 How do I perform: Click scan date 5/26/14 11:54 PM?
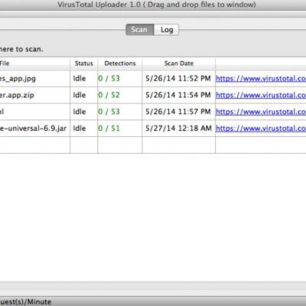[178, 95]
